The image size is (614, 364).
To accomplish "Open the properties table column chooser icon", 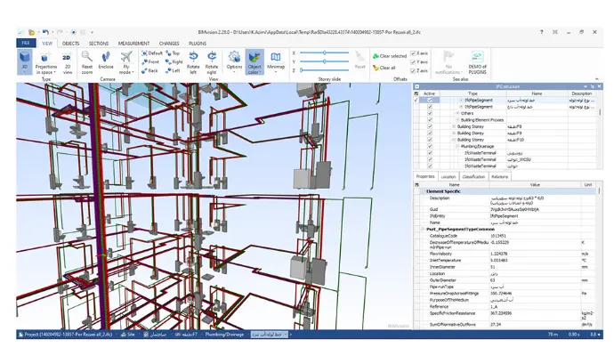I will tap(417, 184).
